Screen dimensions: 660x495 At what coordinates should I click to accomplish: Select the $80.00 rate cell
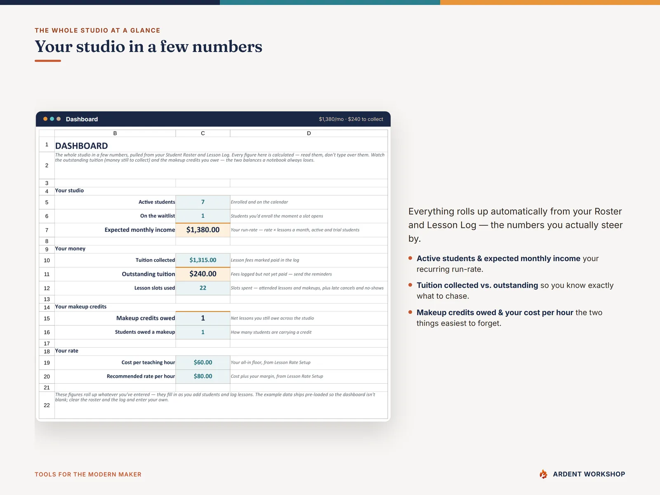pos(203,376)
